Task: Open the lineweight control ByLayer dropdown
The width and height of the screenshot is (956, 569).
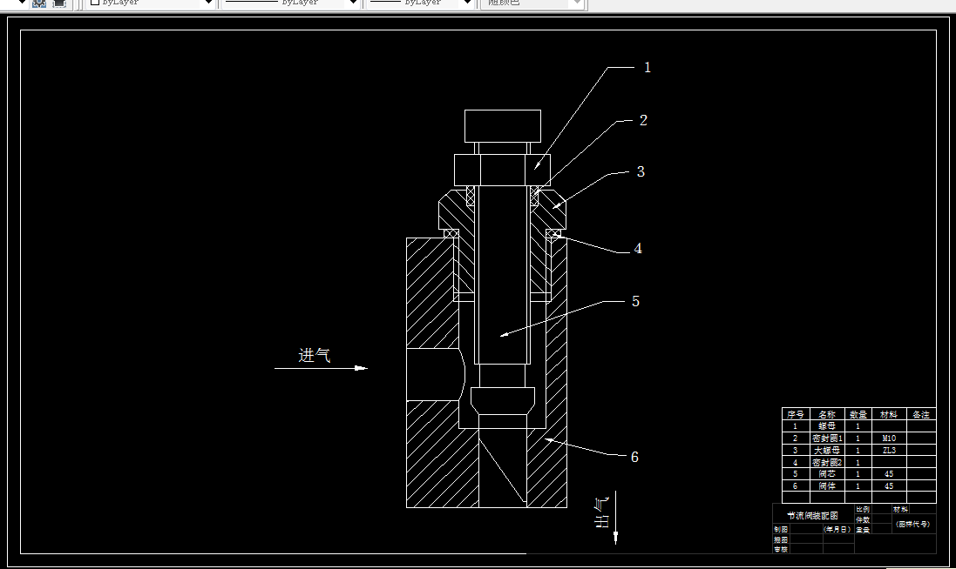Action: tap(421, 3)
